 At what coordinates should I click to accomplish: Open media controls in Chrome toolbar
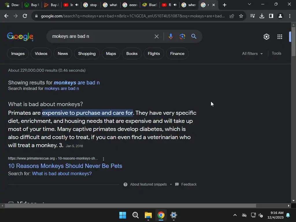pos(252,16)
